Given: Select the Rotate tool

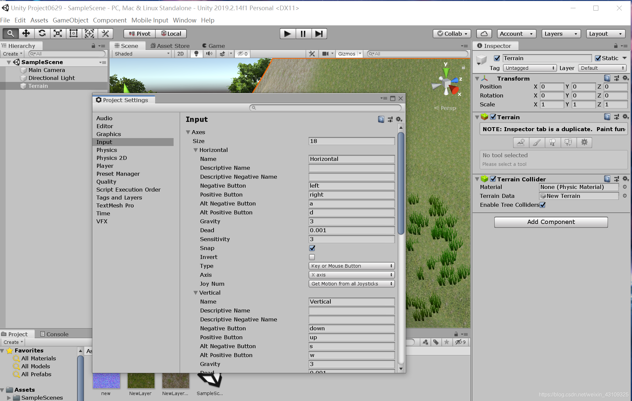Looking at the screenshot, I should coord(42,34).
